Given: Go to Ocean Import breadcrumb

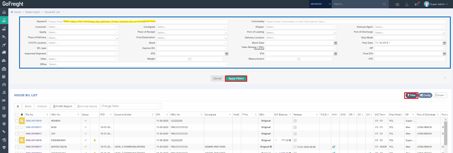Looking at the screenshot, I should [x=33, y=12].
